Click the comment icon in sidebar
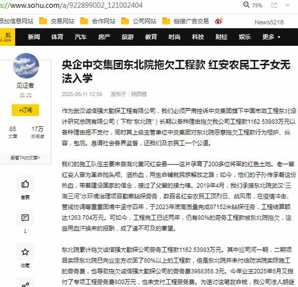298x287 pixels. tap(25, 218)
